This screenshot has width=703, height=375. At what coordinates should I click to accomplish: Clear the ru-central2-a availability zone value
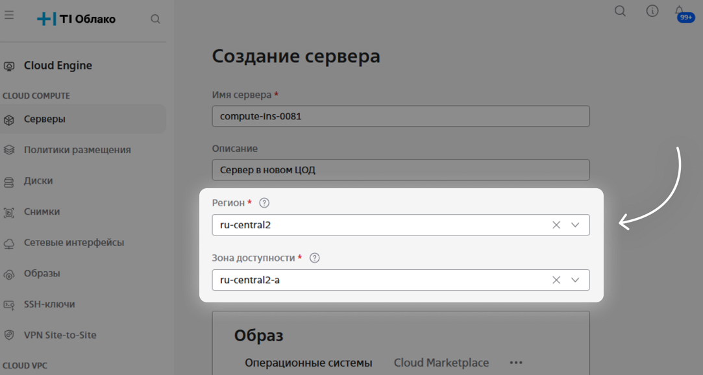[556, 280]
